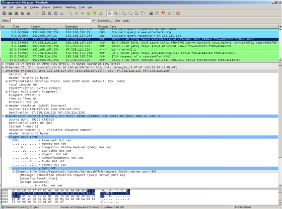
Task: Sort by the Time column header
Action: (x=23, y=26)
